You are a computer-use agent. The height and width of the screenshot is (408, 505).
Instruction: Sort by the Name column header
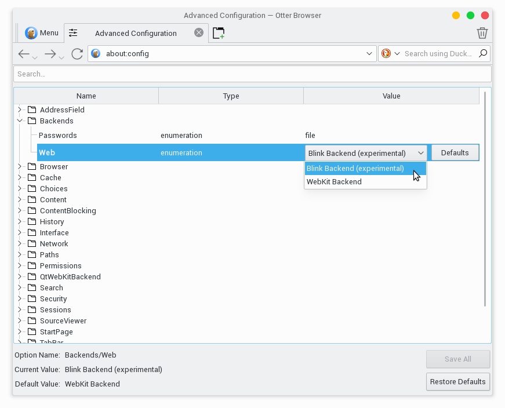pos(86,96)
